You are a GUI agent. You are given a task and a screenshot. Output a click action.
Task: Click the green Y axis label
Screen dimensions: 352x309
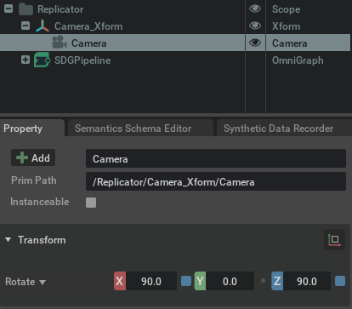click(200, 281)
